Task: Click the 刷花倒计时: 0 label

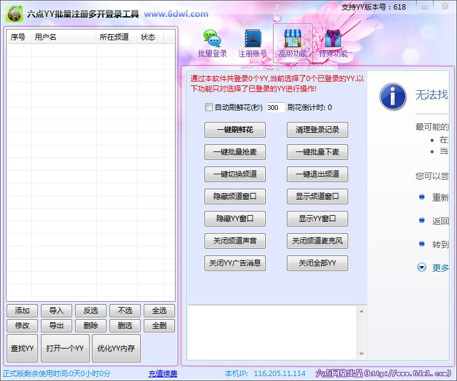Action: 309,108
